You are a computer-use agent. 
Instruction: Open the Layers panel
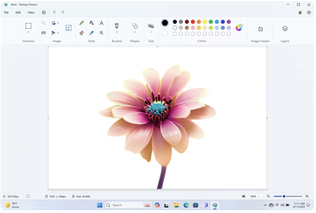(285, 29)
